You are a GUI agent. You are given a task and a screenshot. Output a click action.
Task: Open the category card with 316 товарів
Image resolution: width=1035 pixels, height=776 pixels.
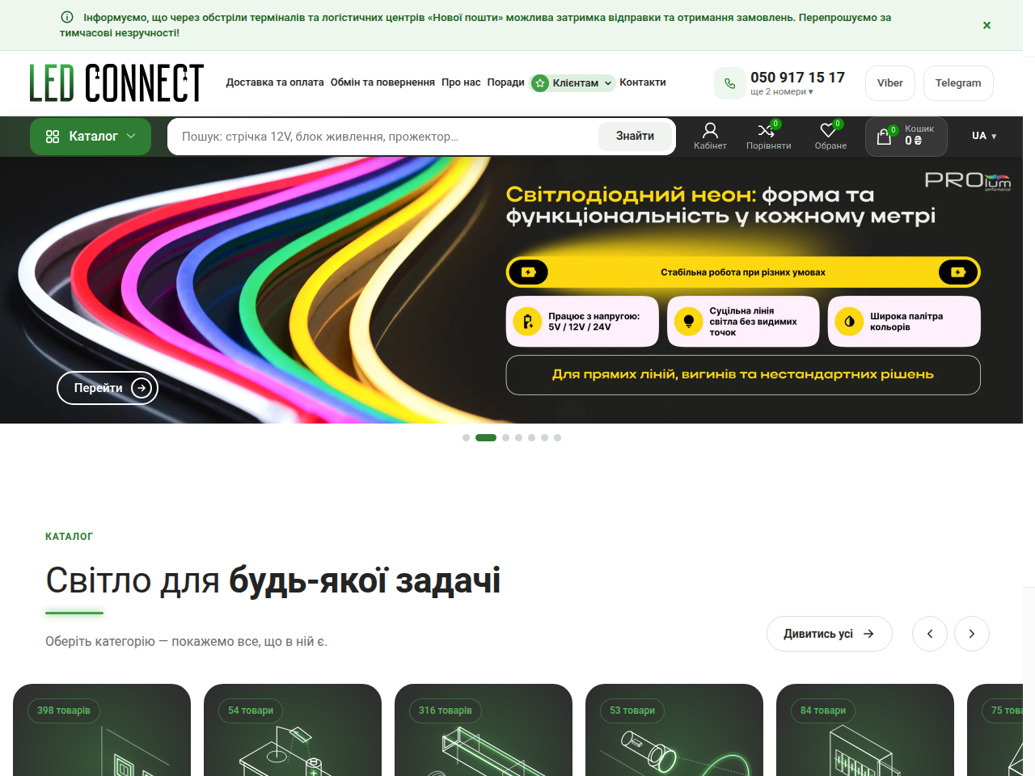tap(484, 730)
